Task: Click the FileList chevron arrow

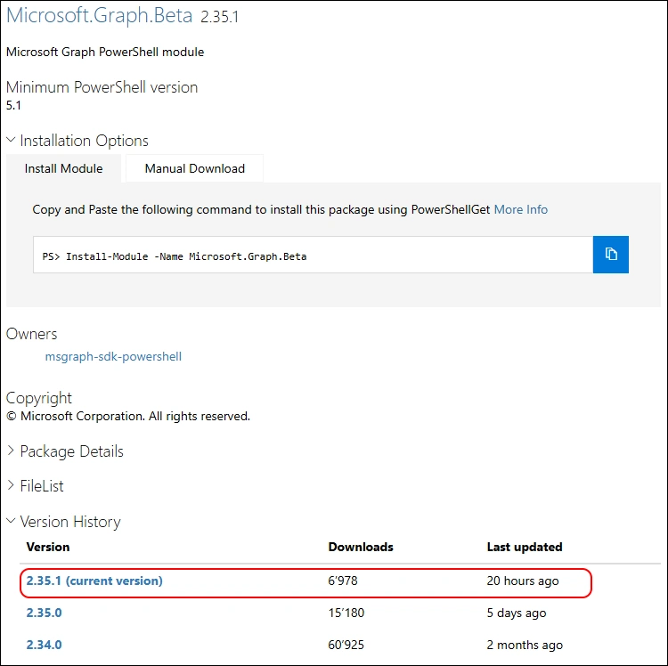Action: point(12,486)
